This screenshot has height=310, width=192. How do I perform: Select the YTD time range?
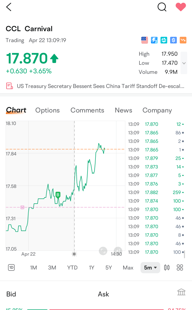(72, 268)
